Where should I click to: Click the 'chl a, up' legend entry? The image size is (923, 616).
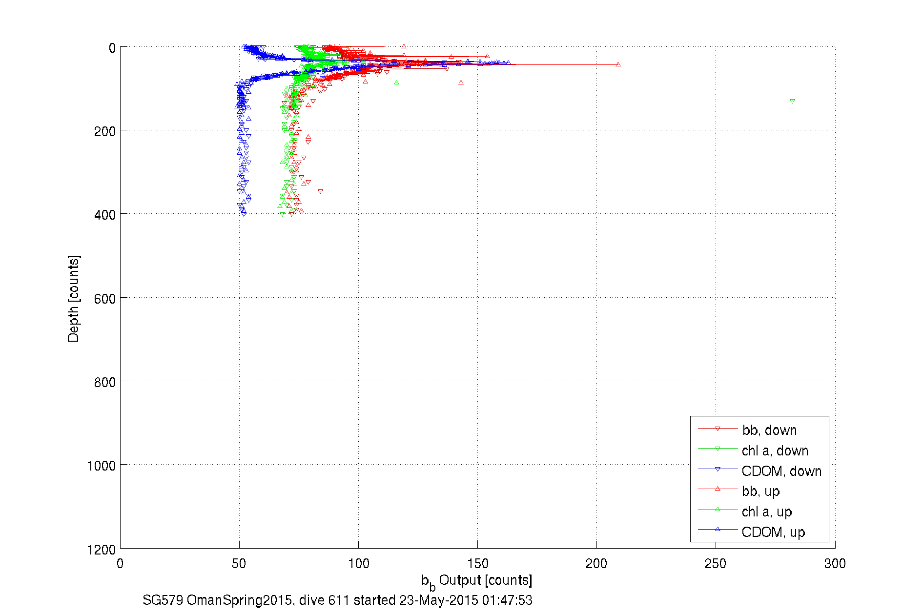pyautogui.click(x=767, y=512)
